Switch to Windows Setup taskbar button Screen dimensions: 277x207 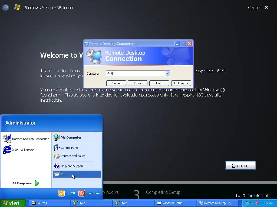[175, 203]
